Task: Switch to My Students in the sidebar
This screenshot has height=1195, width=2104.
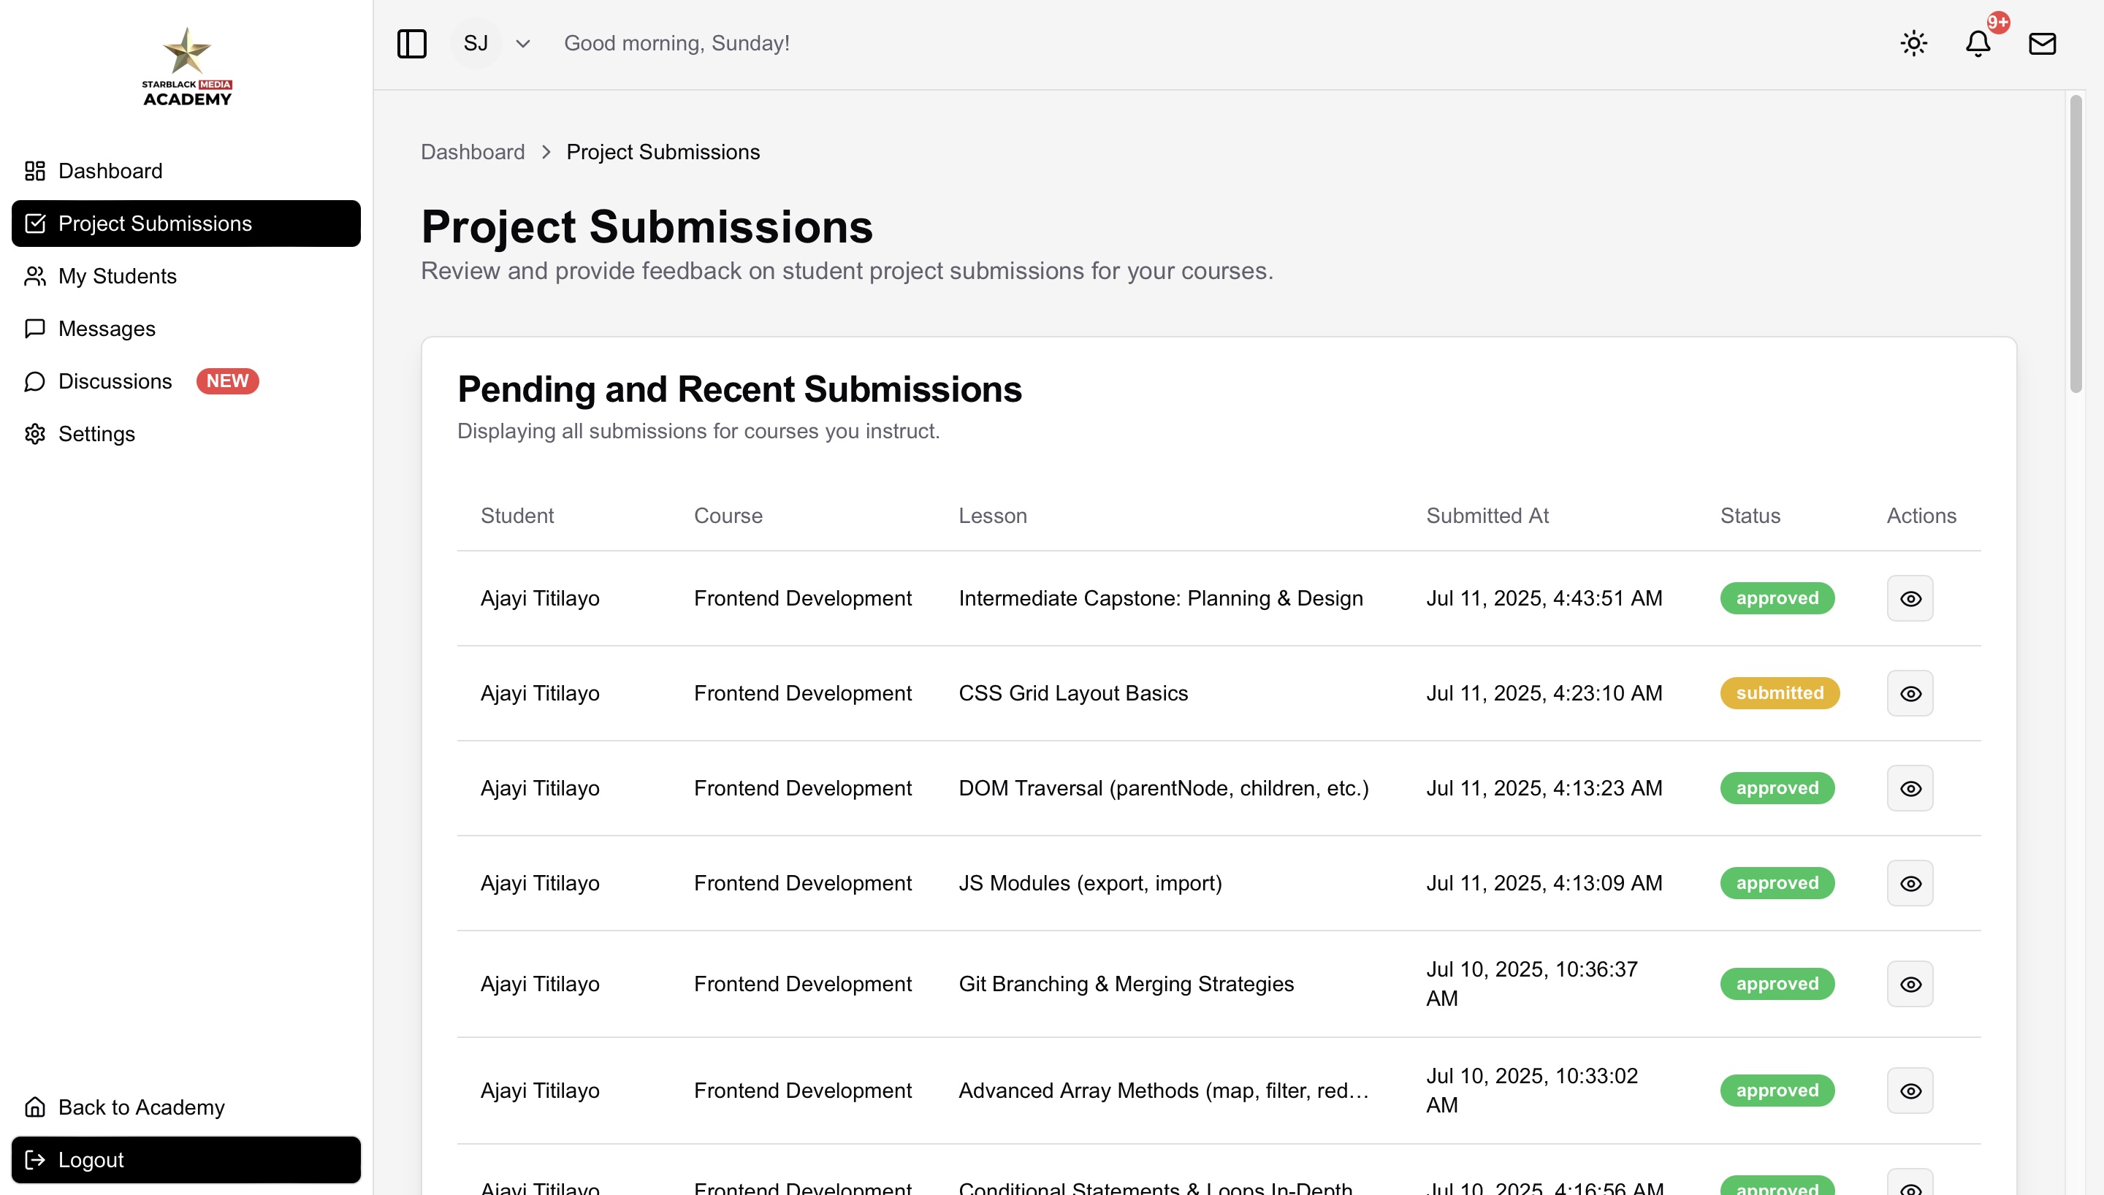Action: [x=118, y=276]
